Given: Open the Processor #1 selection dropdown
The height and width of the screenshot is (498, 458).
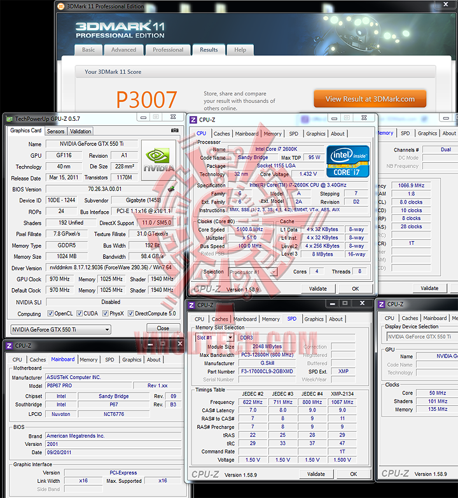Looking at the screenshot, I should [x=253, y=272].
